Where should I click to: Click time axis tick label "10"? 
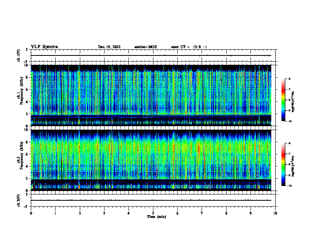(275, 213)
